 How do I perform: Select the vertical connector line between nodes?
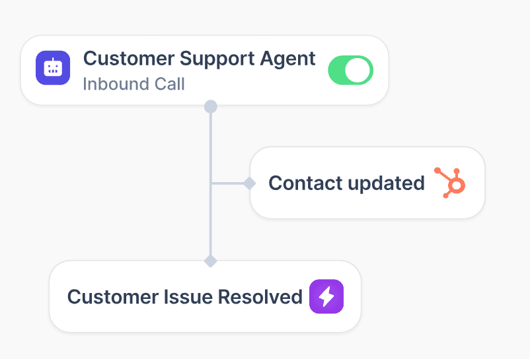[x=210, y=145]
